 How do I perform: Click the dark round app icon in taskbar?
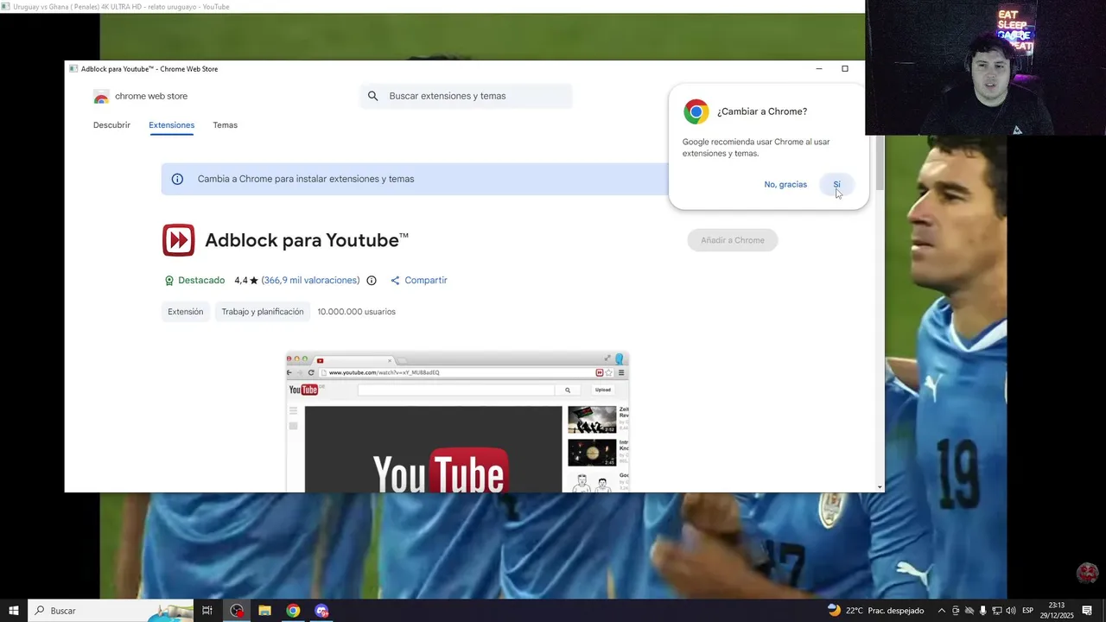coord(237,611)
